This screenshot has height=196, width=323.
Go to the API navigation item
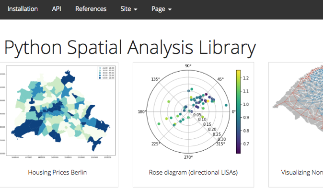(x=57, y=9)
